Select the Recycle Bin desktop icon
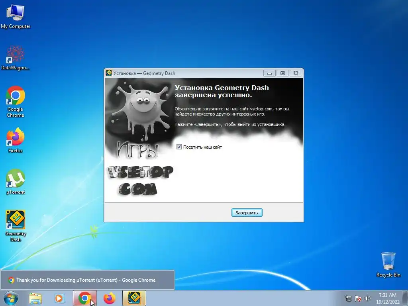Image resolution: width=408 pixels, height=306 pixels. coord(388,265)
